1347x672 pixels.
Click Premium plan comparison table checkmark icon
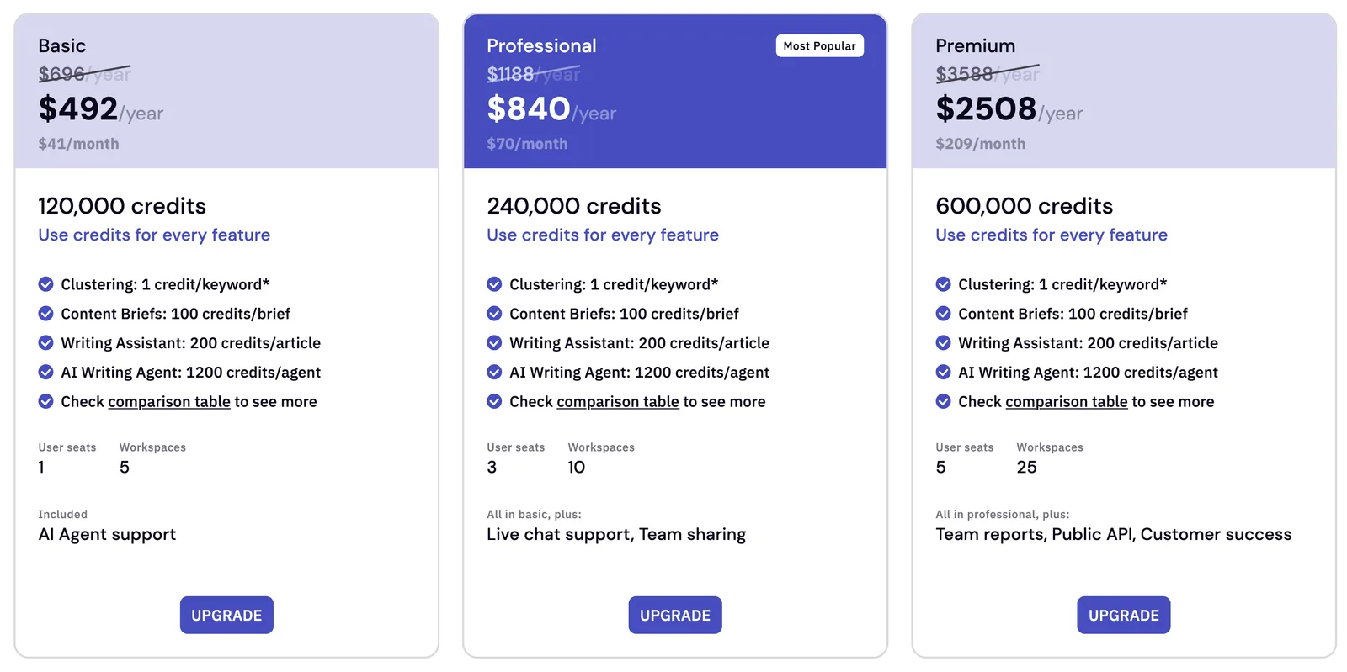[944, 402]
